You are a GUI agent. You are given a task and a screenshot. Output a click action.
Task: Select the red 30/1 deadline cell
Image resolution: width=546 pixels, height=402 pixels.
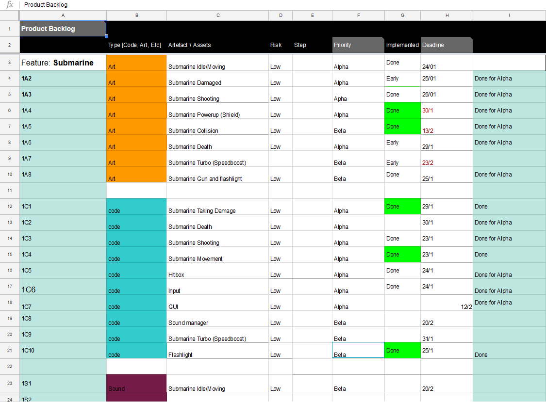(446, 110)
